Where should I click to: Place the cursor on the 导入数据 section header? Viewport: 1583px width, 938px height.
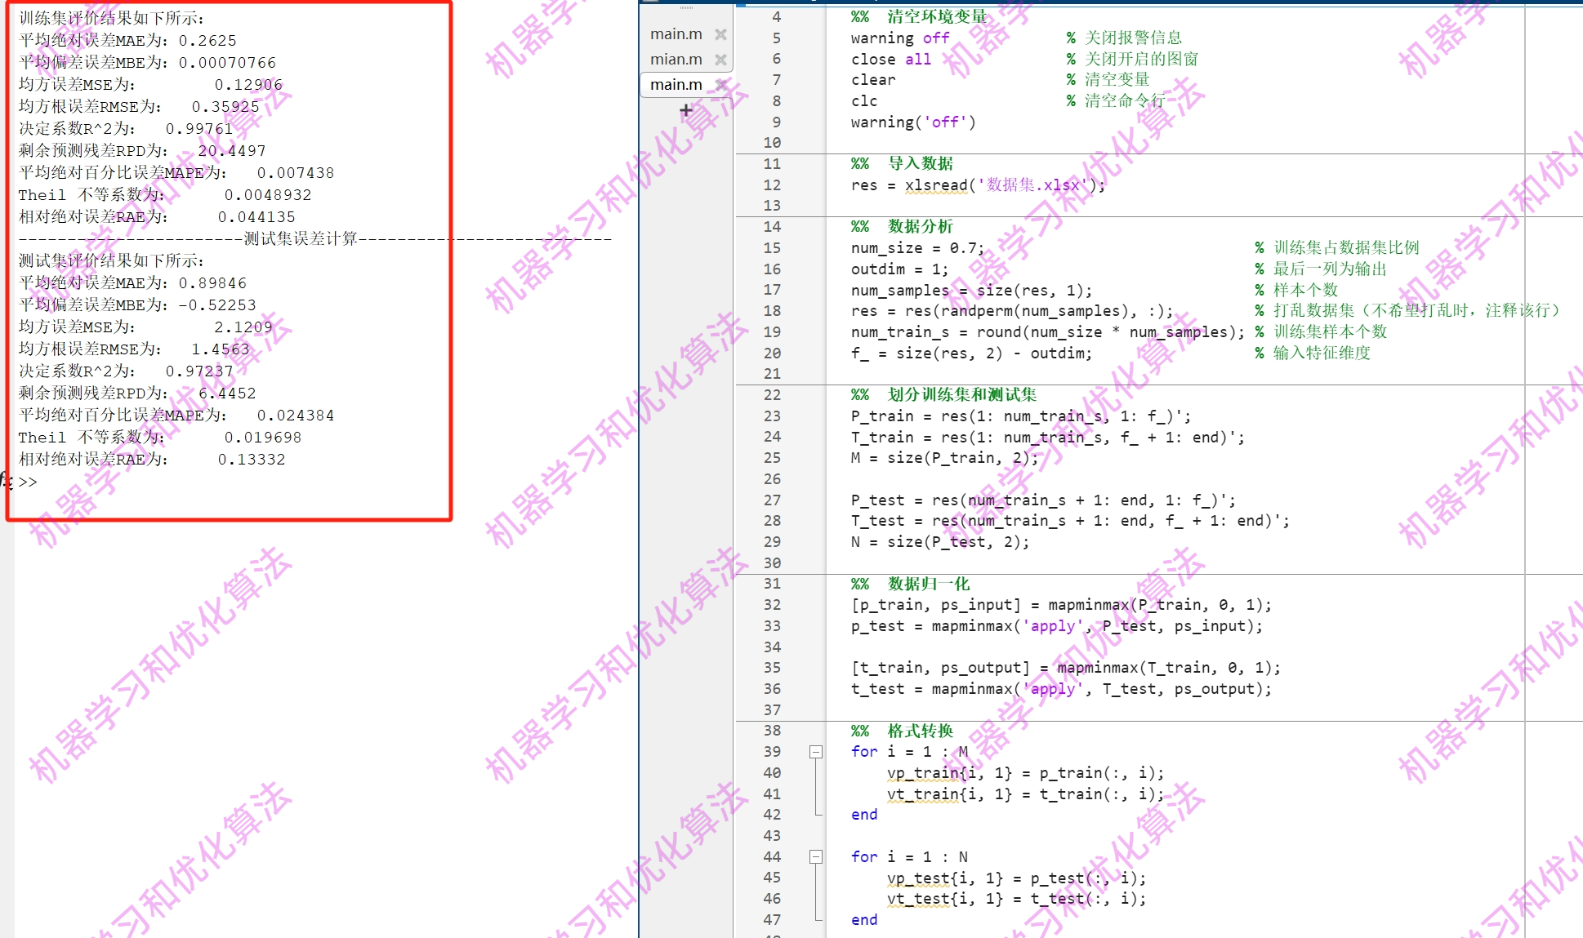point(921,163)
